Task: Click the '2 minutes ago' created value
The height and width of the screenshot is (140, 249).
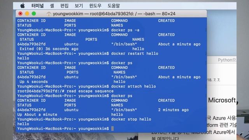Action: (x=174, y=110)
